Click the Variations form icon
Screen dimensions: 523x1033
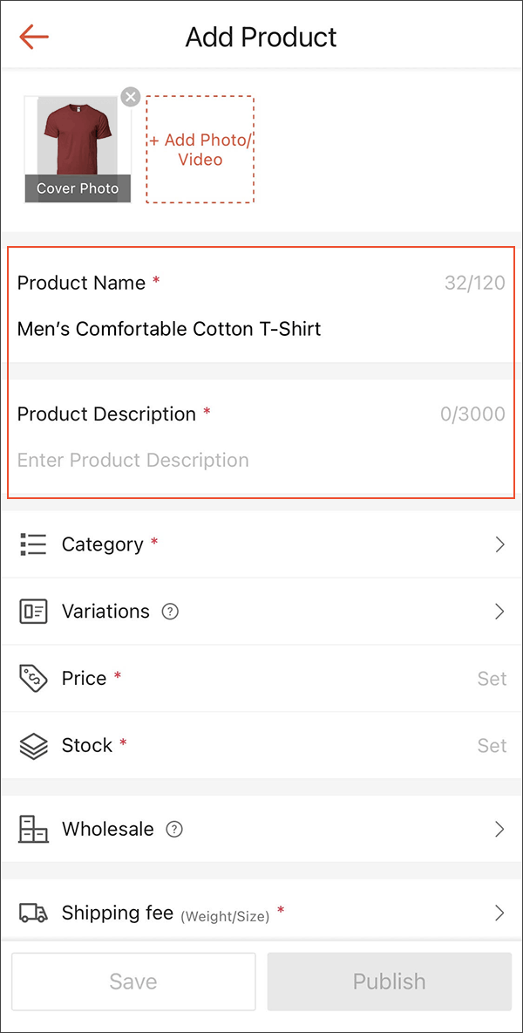click(x=32, y=611)
